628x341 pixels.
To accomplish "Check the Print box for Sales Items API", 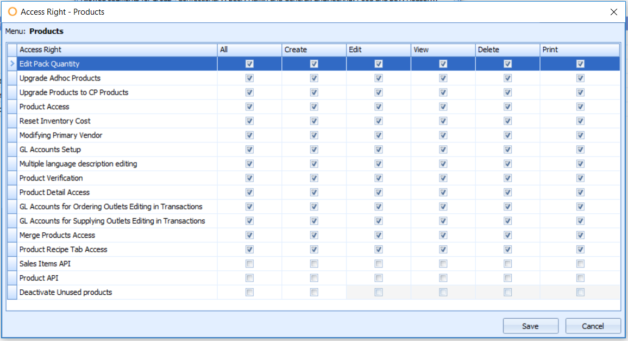I will [x=580, y=263].
